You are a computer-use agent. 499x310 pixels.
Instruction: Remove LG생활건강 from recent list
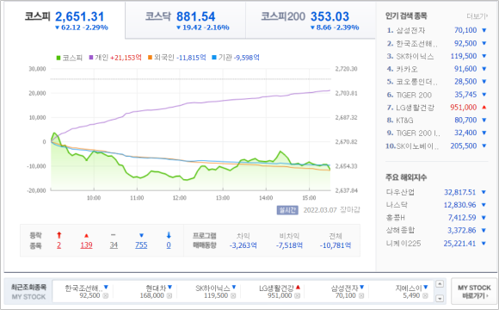point(297,296)
